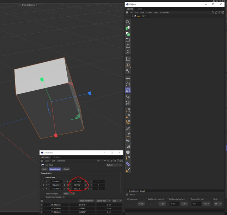Click the scatter arrows with crosshair icon
This screenshot has height=215, width=227.
pos(128,103)
